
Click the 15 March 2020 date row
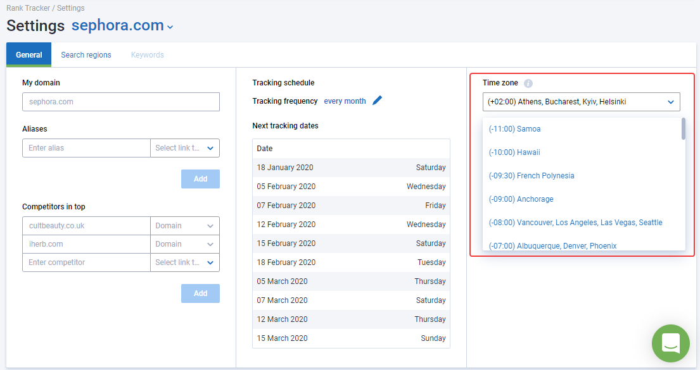click(351, 338)
